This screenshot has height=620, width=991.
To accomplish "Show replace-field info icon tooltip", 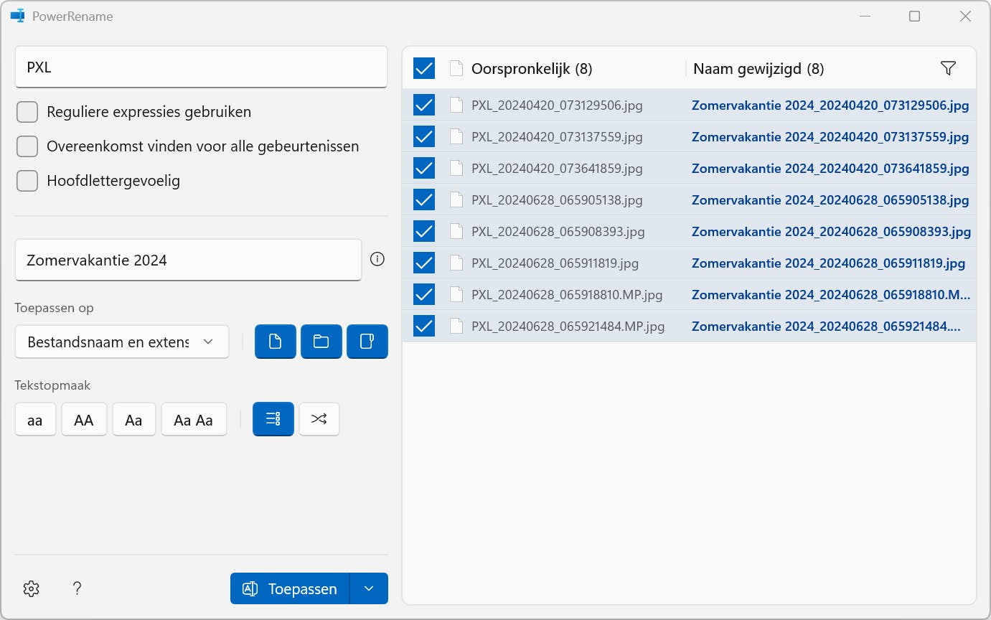I will 377,259.
